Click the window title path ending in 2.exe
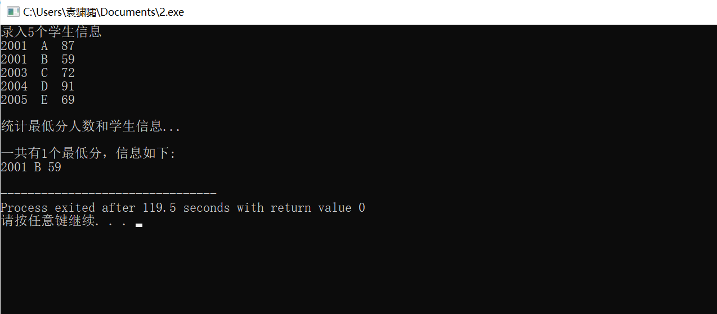 (x=104, y=12)
